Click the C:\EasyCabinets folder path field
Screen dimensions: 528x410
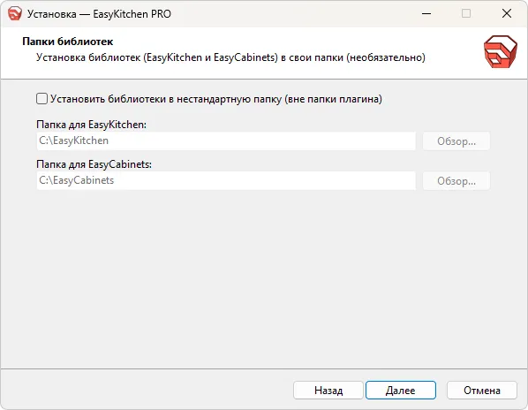click(226, 180)
